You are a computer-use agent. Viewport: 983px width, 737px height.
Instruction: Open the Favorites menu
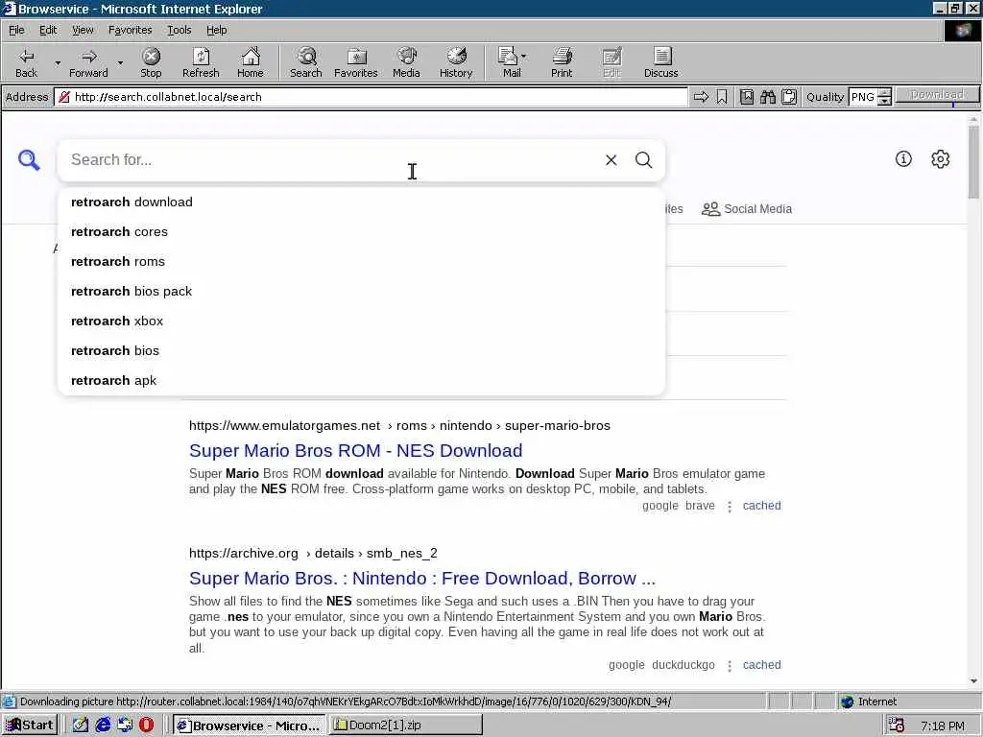point(130,30)
